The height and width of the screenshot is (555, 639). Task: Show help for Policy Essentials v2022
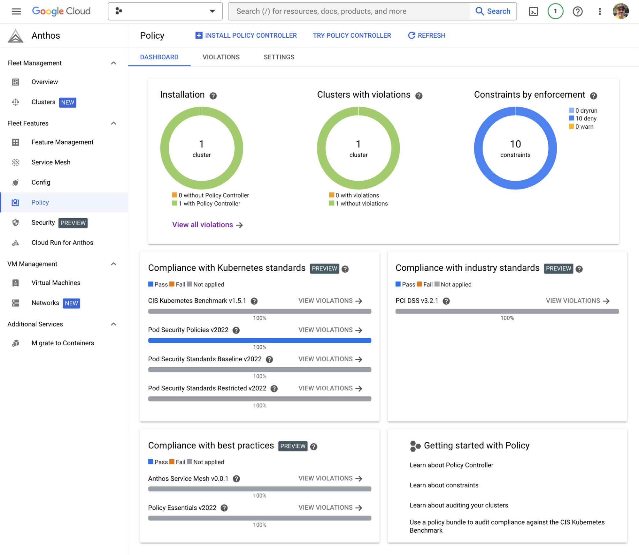[x=224, y=508]
